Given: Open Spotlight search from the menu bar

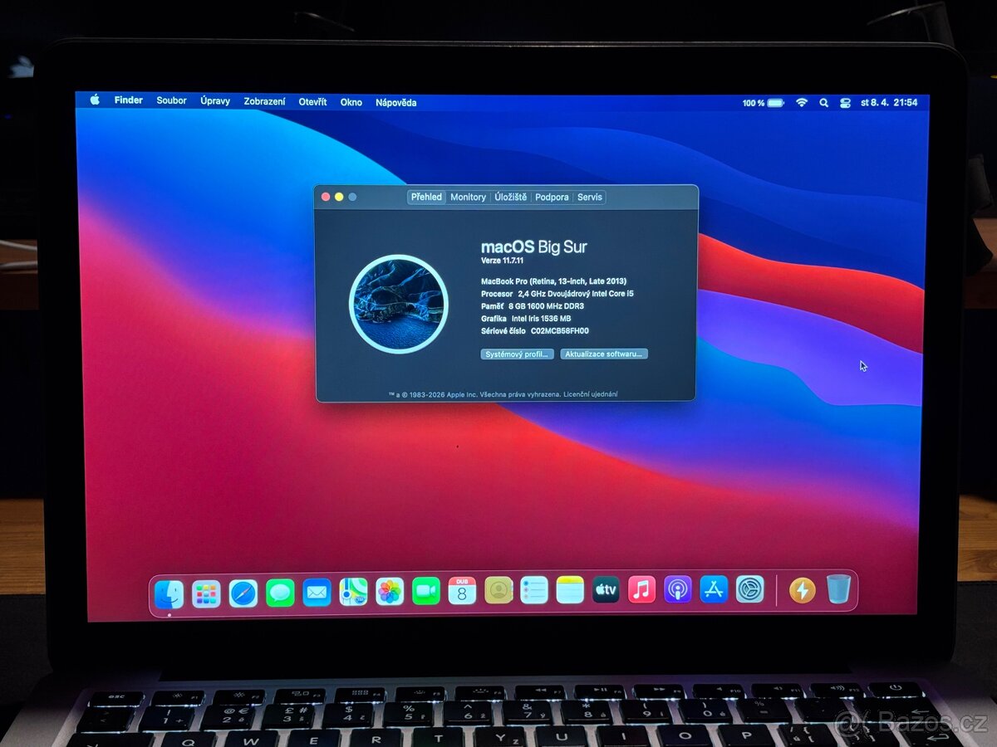Looking at the screenshot, I should (x=823, y=102).
